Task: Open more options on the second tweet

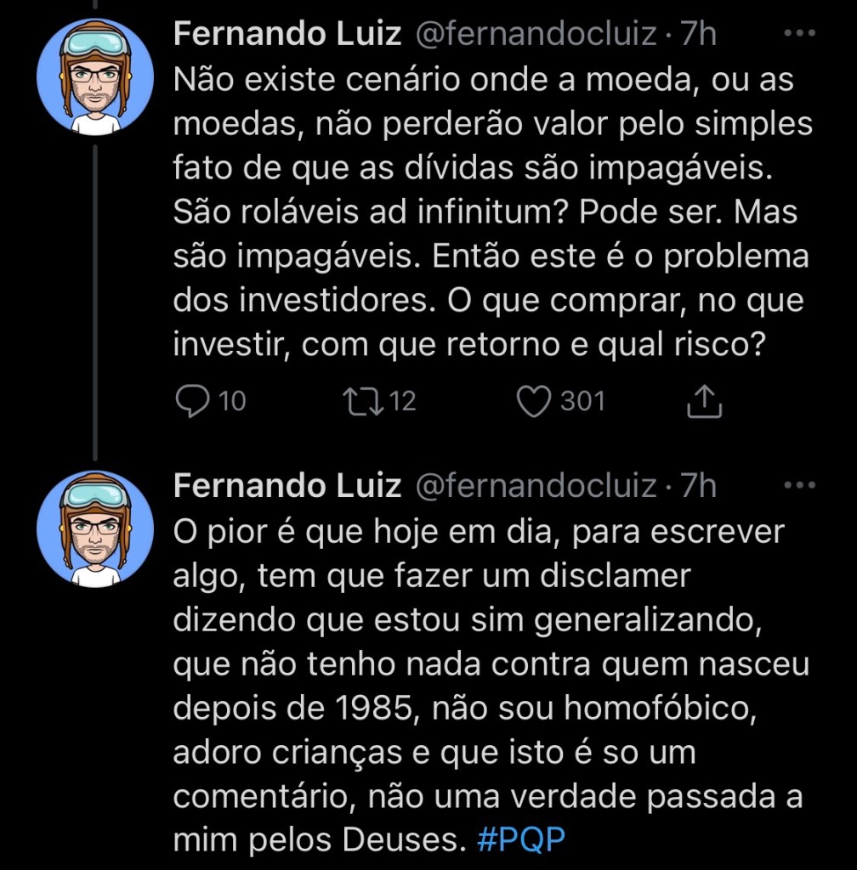Action: pos(799,486)
